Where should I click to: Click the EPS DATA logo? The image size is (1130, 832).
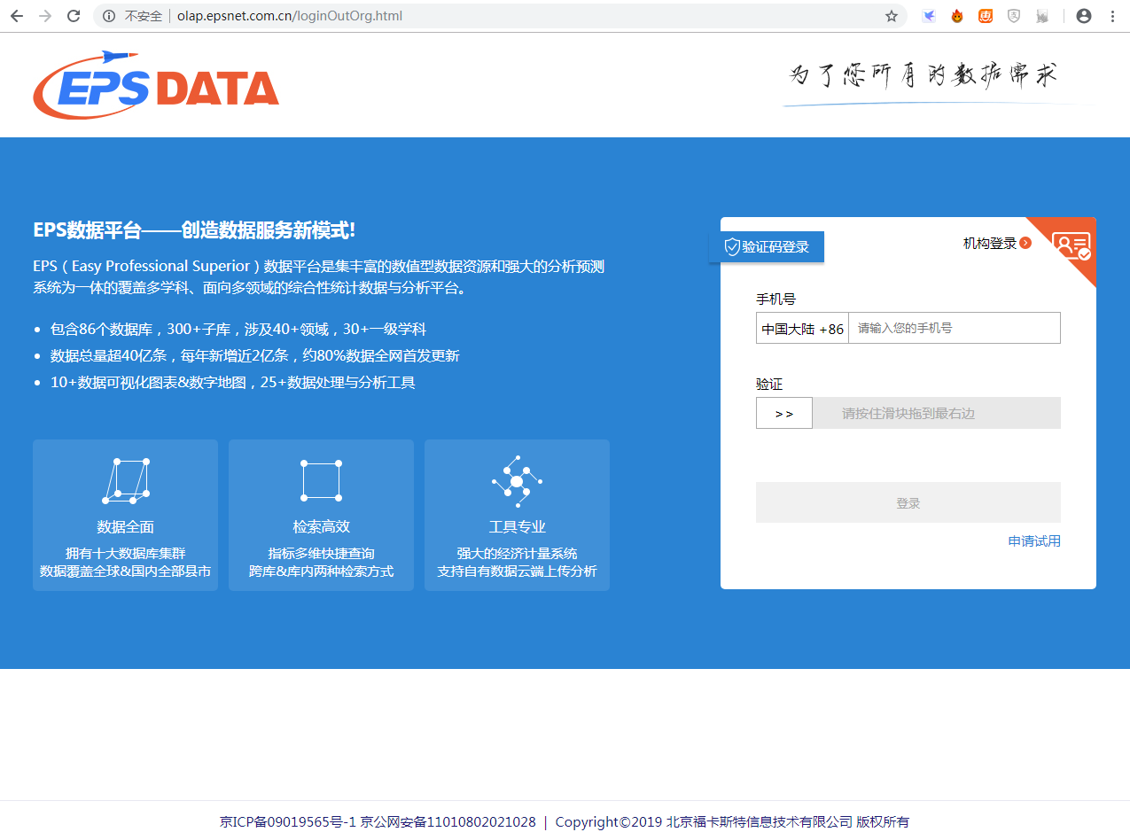coord(155,82)
